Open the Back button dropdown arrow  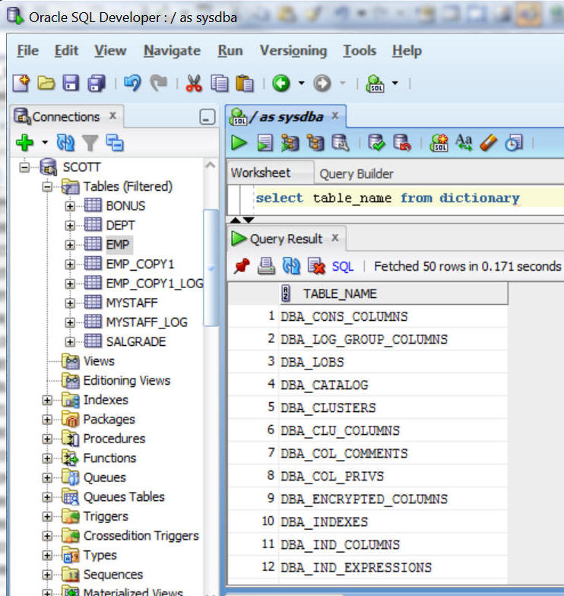pos(302,83)
